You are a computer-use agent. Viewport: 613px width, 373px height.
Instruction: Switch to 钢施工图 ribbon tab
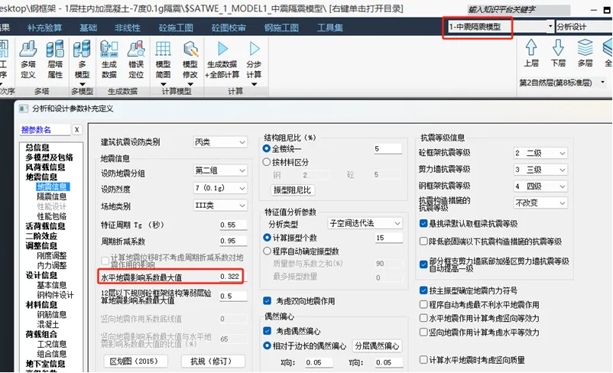point(281,28)
